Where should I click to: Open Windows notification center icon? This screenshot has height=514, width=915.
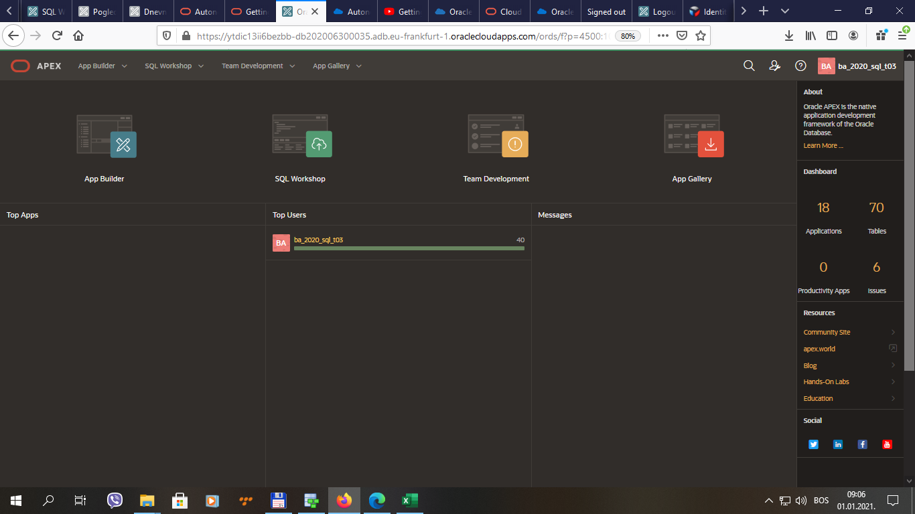coord(892,500)
